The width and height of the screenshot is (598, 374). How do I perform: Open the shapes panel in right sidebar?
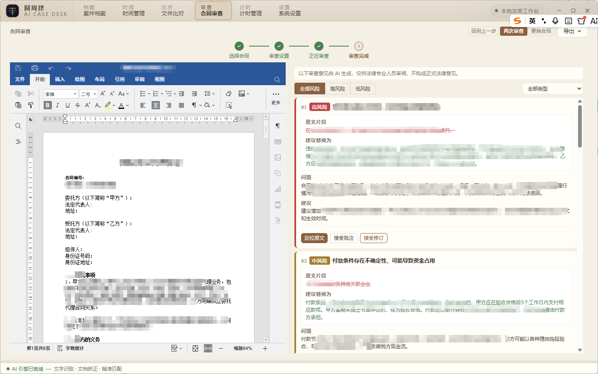click(278, 173)
